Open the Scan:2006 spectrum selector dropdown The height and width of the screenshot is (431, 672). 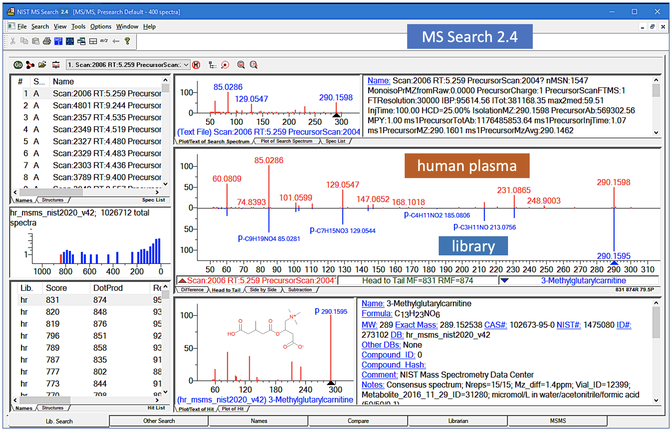(x=186, y=65)
